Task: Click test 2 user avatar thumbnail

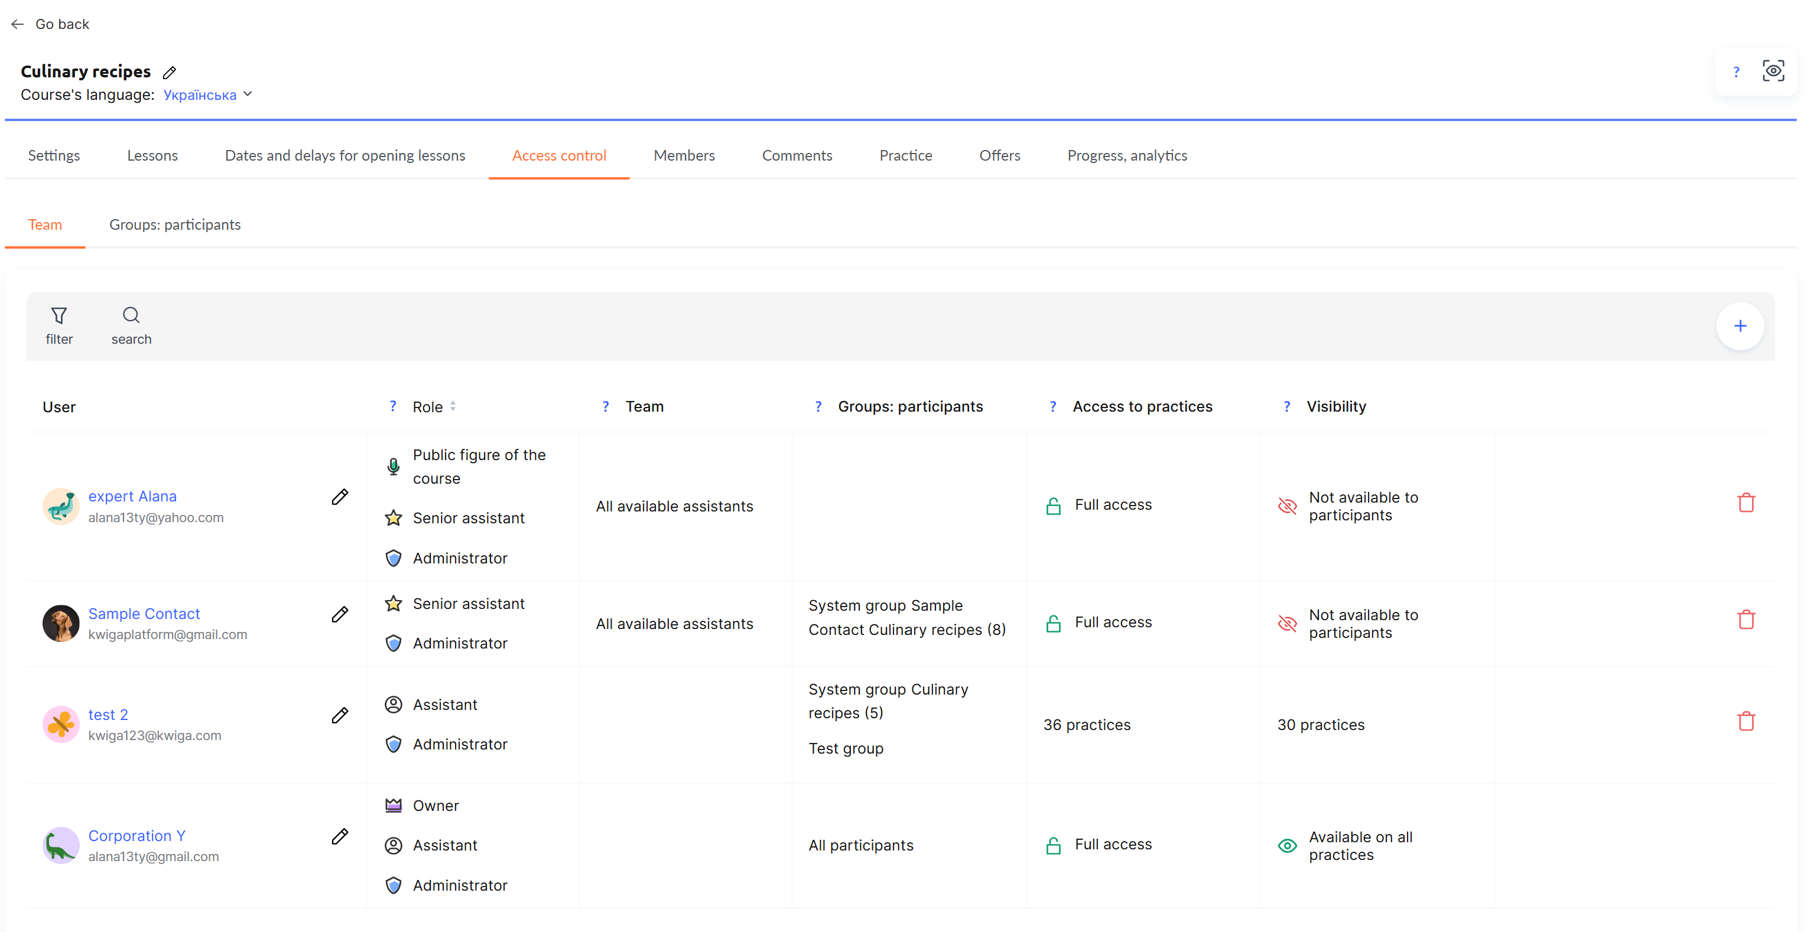Action: (61, 725)
